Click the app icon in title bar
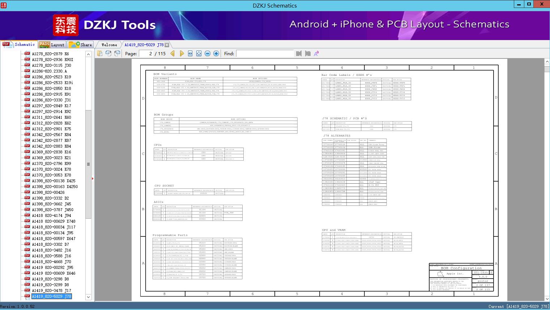 pos(4,5)
